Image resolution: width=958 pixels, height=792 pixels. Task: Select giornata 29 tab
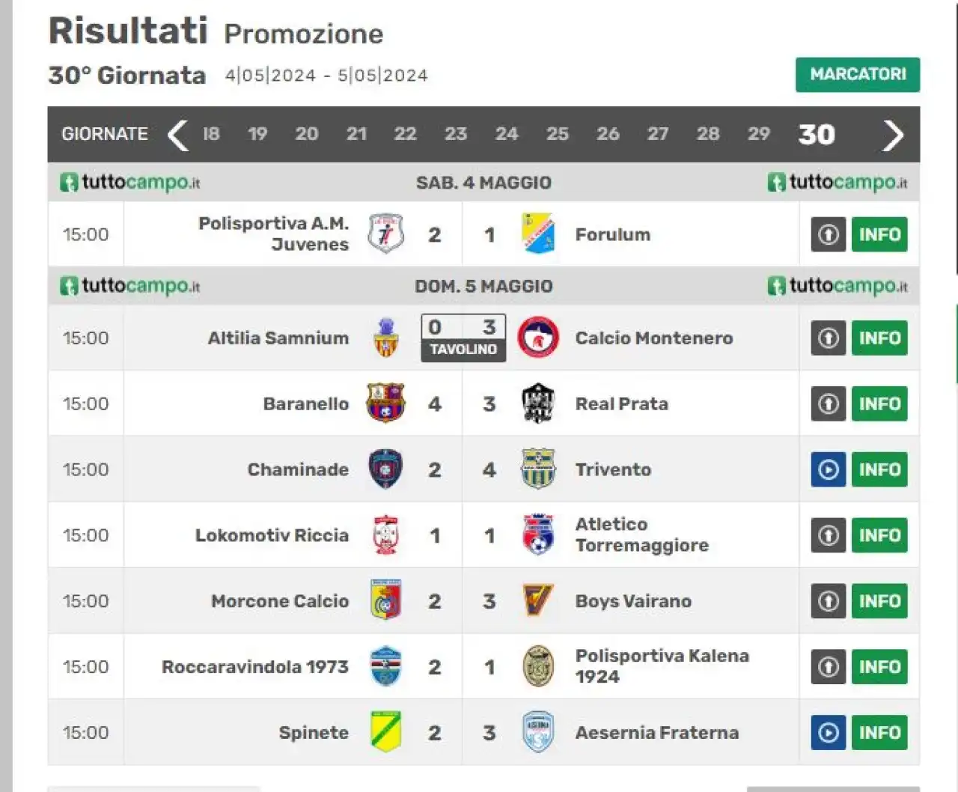coord(758,134)
